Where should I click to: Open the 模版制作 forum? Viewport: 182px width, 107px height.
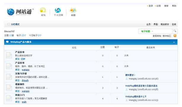[20, 84]
